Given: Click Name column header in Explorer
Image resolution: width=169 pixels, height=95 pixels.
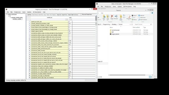Looking at the screenshot, I should pos(111,27).
